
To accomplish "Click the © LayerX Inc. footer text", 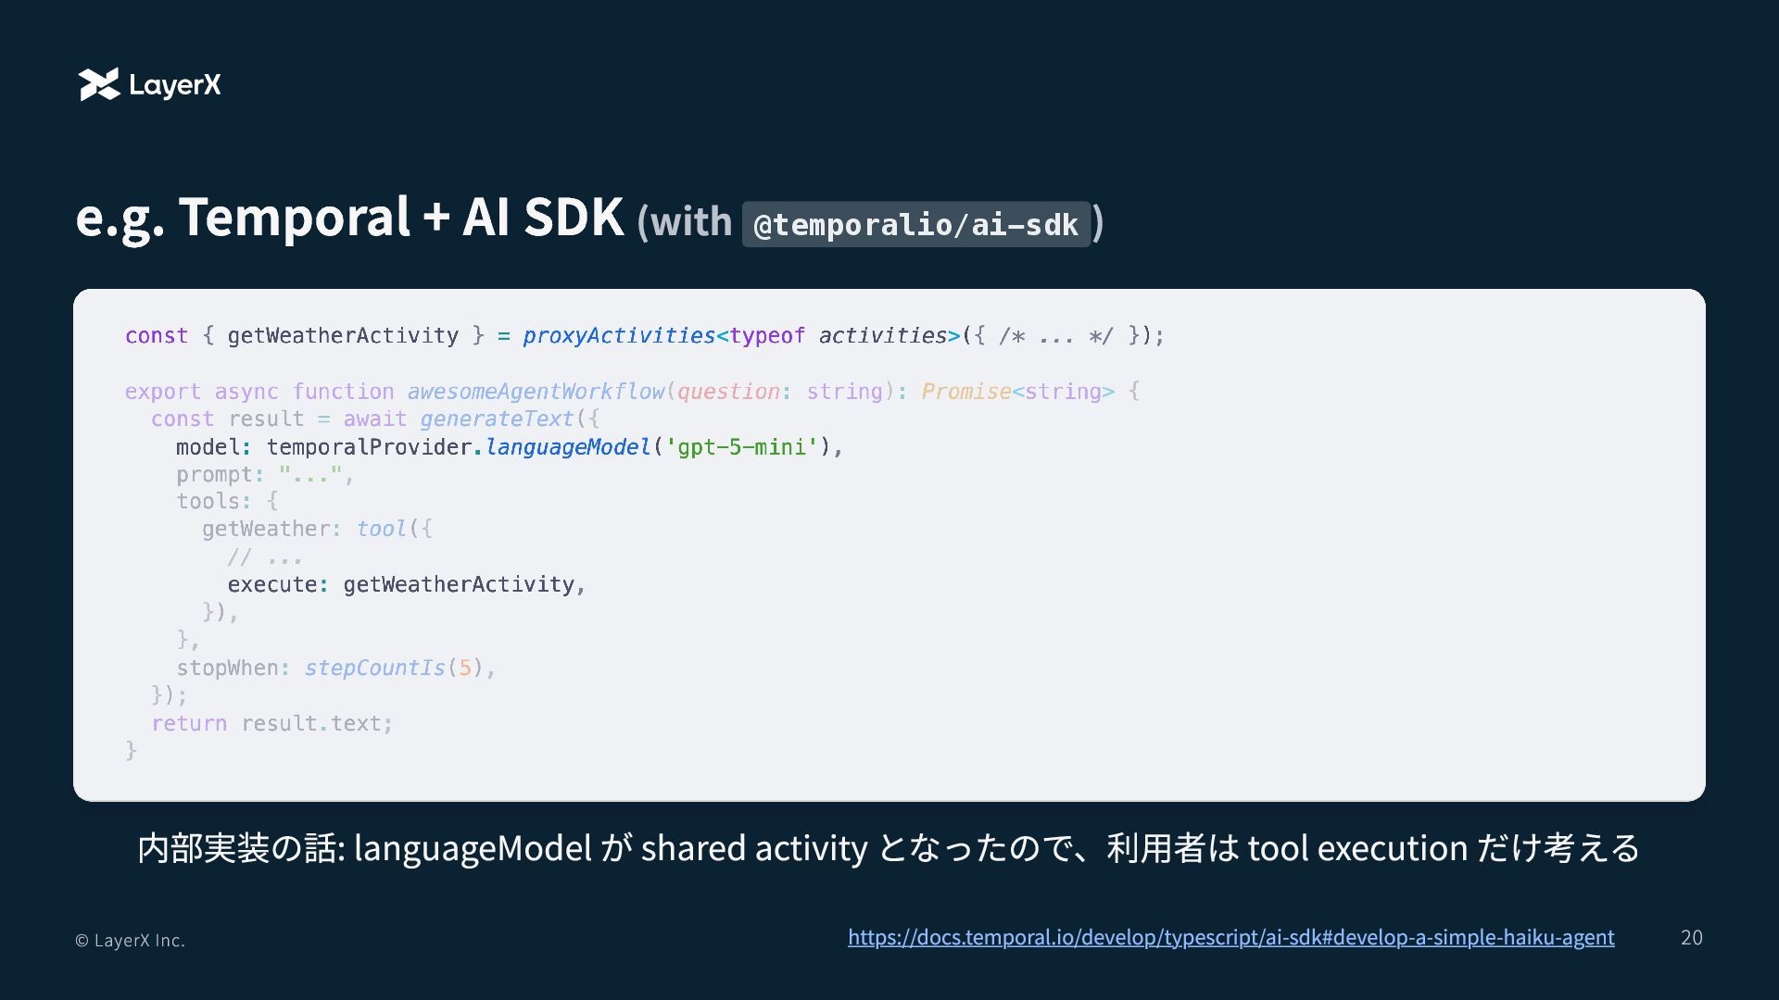I will 130,940.
